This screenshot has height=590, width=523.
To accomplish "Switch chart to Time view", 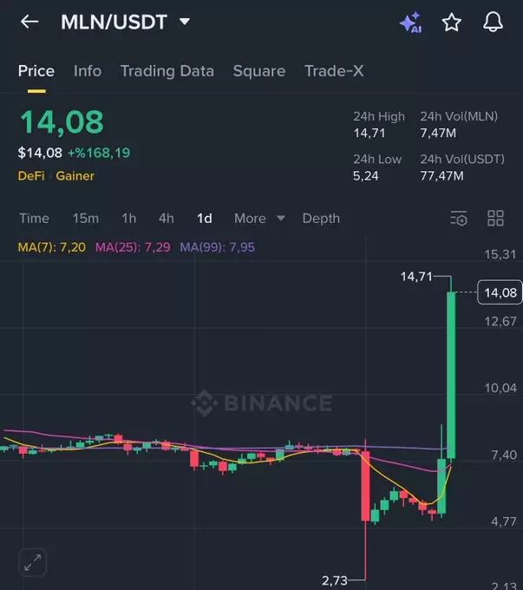I will [35, 219].
